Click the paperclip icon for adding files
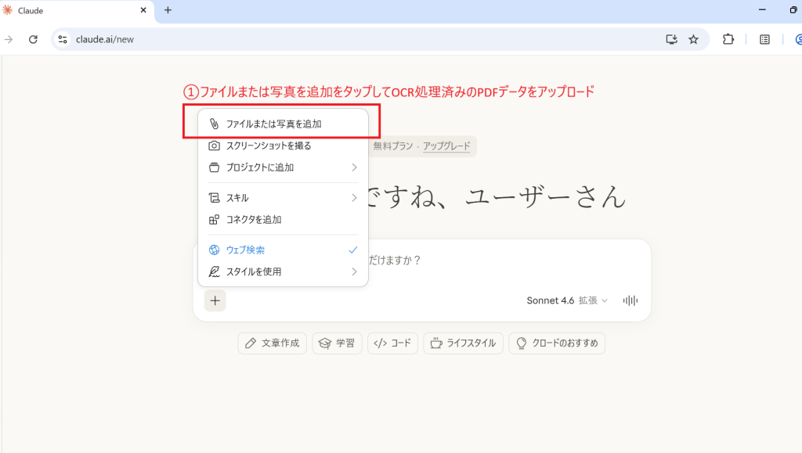Image resolution: width=802 pixels, height=453 pixels. [x=214, y=124]
